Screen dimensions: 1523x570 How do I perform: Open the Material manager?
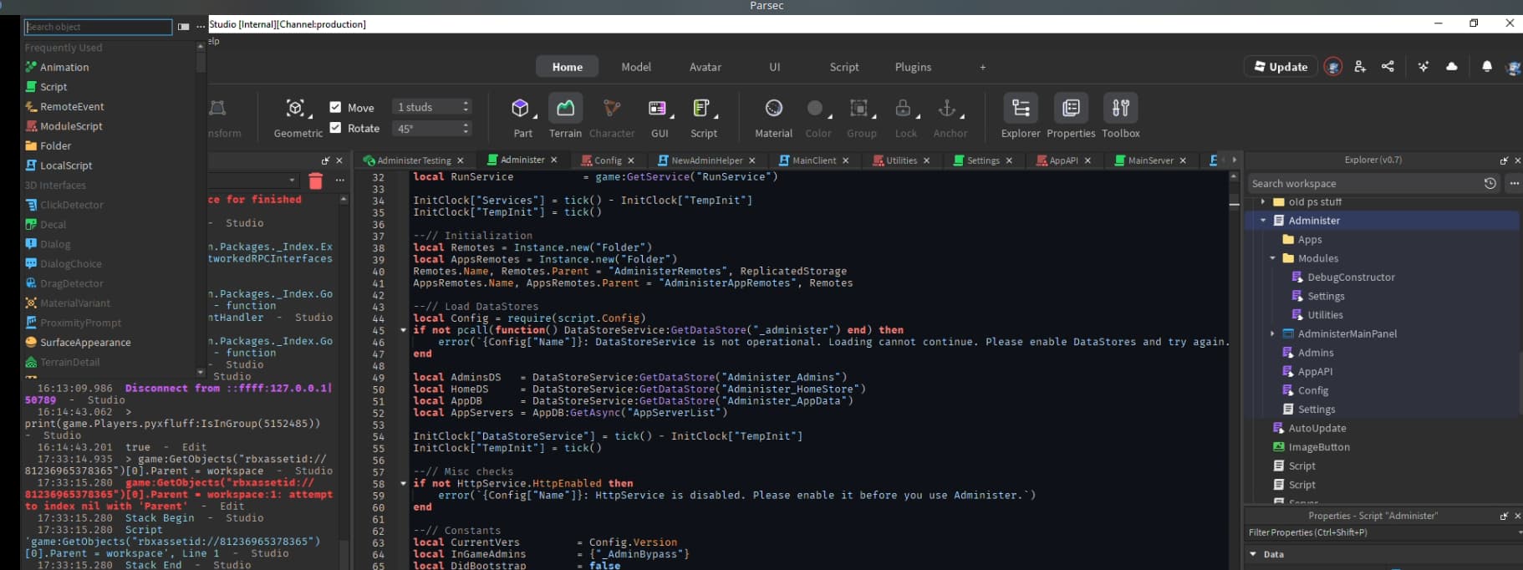point(774,108)
